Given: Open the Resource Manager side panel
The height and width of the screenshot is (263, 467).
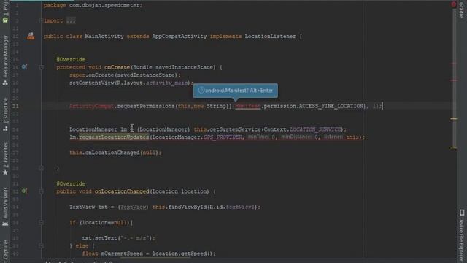Looking at the screenshot, I should click(5, 57).
